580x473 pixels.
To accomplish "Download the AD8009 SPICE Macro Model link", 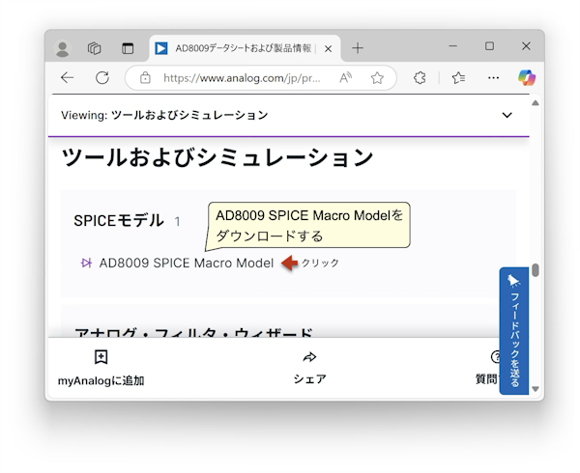I will click(186, 263).
